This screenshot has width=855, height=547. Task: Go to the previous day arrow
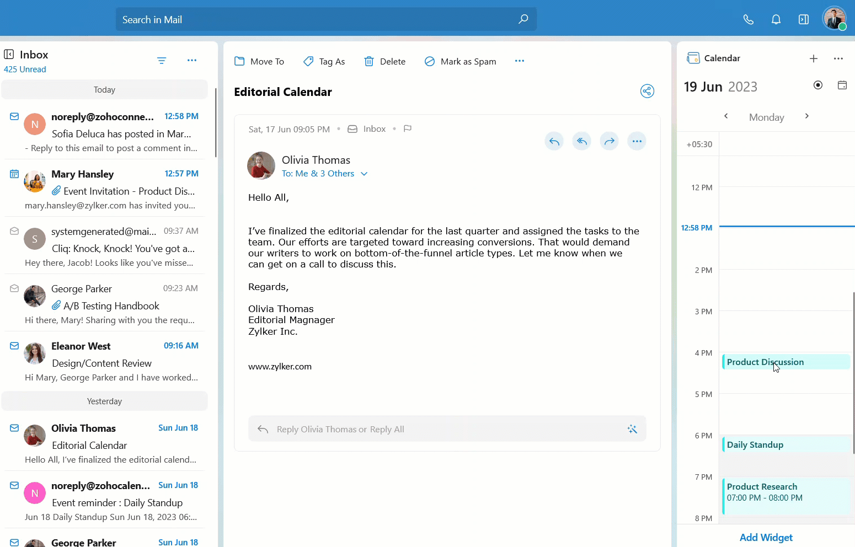726,116
